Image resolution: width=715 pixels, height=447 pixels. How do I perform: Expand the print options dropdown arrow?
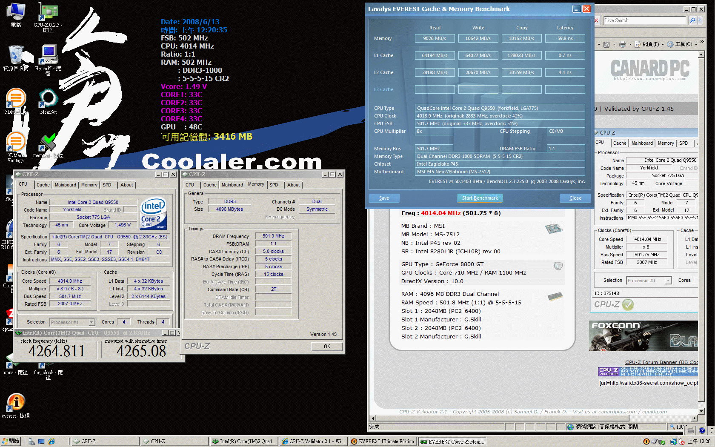(x=630, y=44)
